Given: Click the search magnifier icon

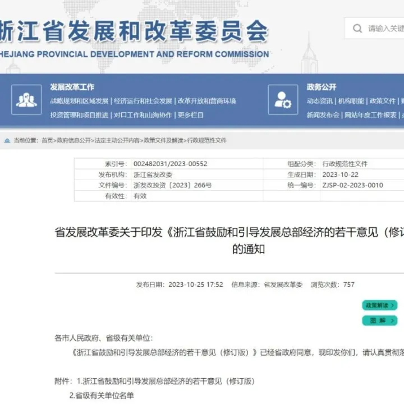Looking at the screenshot, I should (x=357, y=29).
